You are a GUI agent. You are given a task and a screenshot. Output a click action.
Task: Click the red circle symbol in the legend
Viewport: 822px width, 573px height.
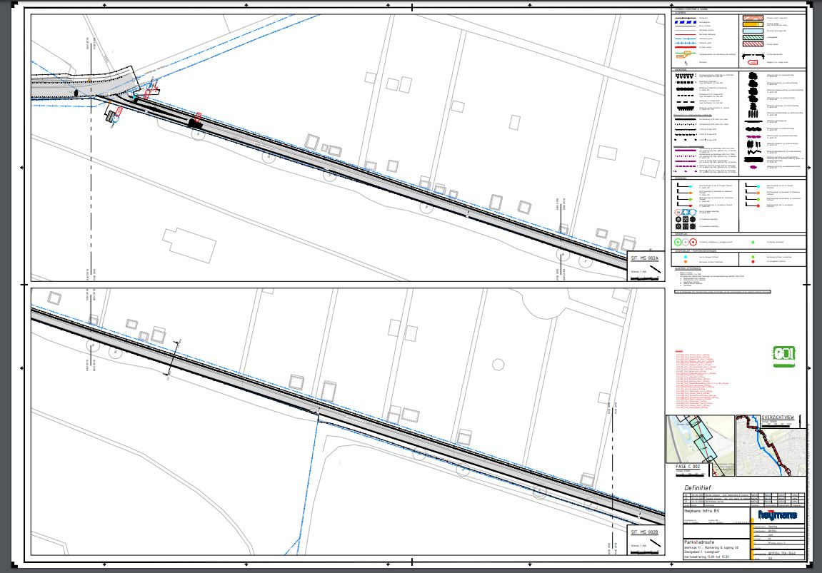pos(693,243)
